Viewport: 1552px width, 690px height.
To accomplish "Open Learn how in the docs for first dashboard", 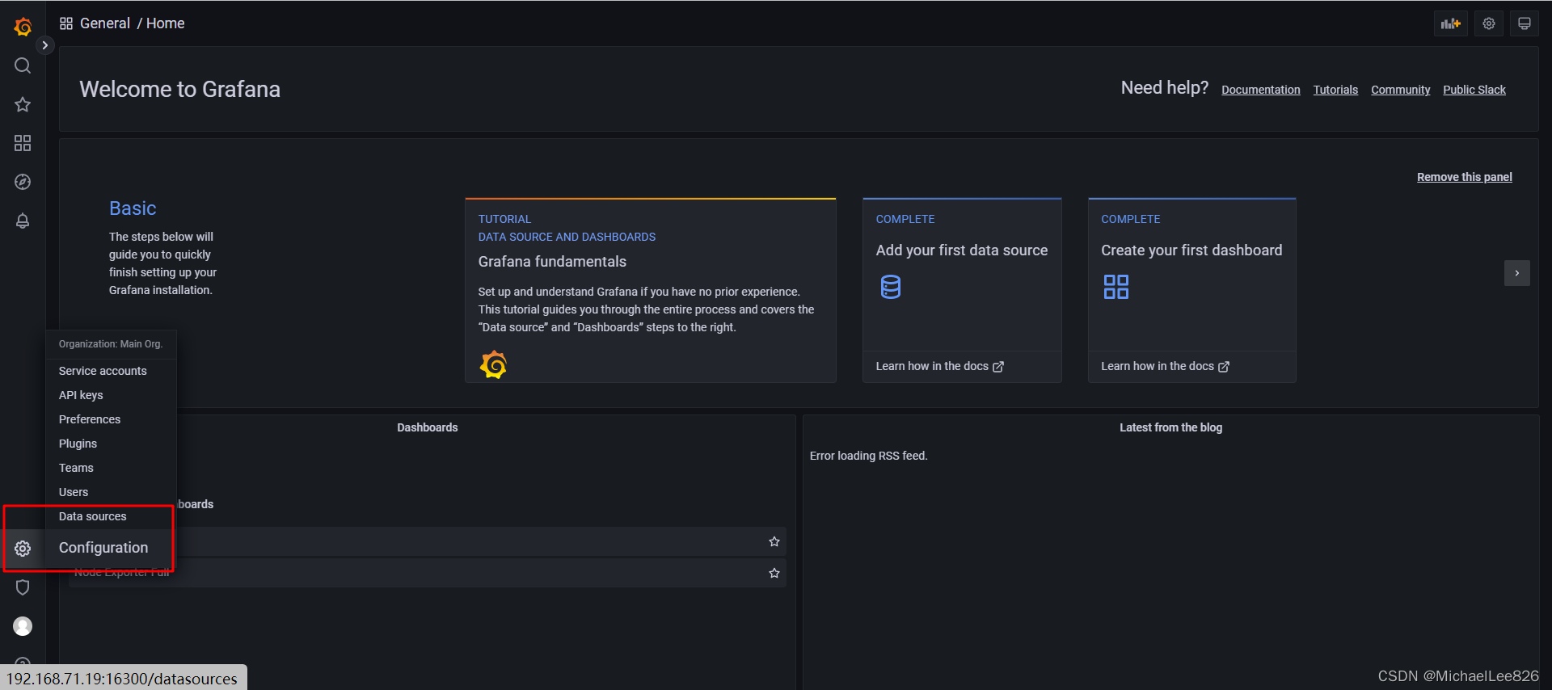I will [1165, 366].
